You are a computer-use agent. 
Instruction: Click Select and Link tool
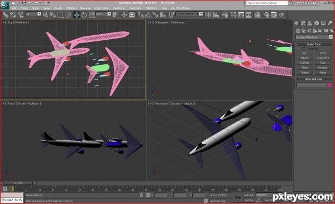[x=6, y=15]
